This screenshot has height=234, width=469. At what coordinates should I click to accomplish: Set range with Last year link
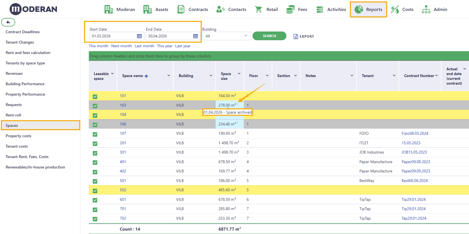coord(183,46)
